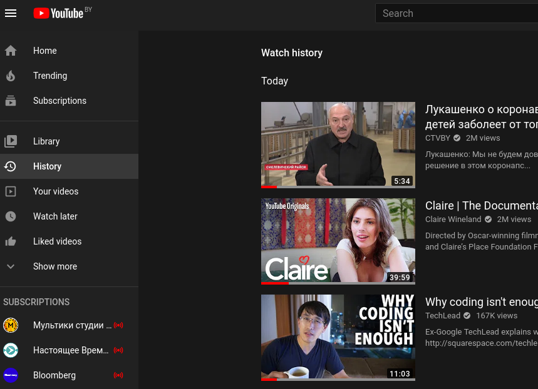Click the Subscriptions stack icon
538x389 pixels.
tap(11, 101)
